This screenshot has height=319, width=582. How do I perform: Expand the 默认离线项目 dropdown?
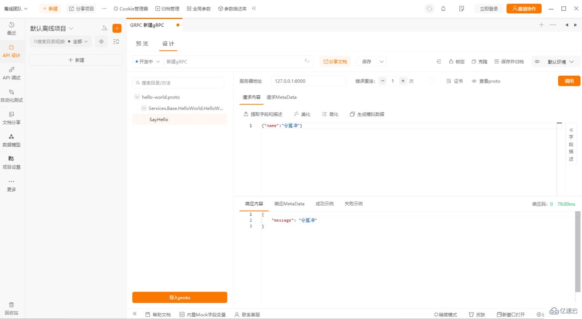click(x=52, y=29)
